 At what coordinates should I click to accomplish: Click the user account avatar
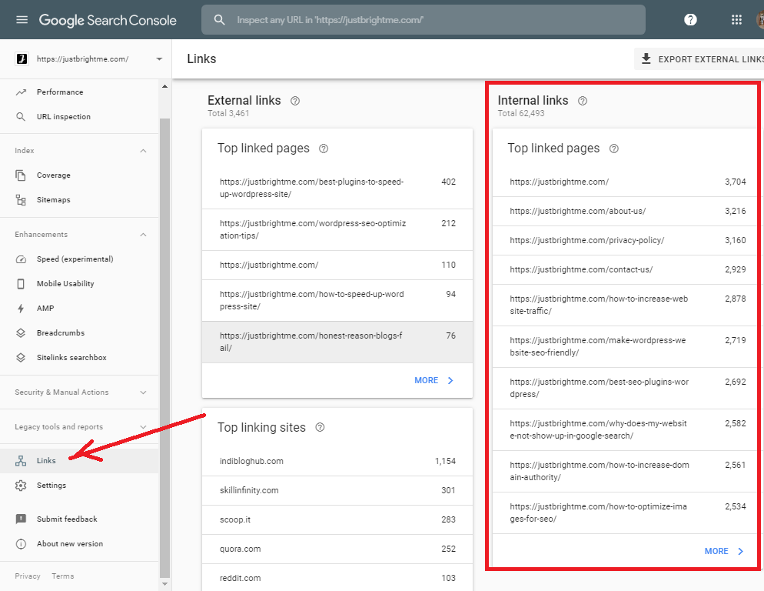click(760, 19)
